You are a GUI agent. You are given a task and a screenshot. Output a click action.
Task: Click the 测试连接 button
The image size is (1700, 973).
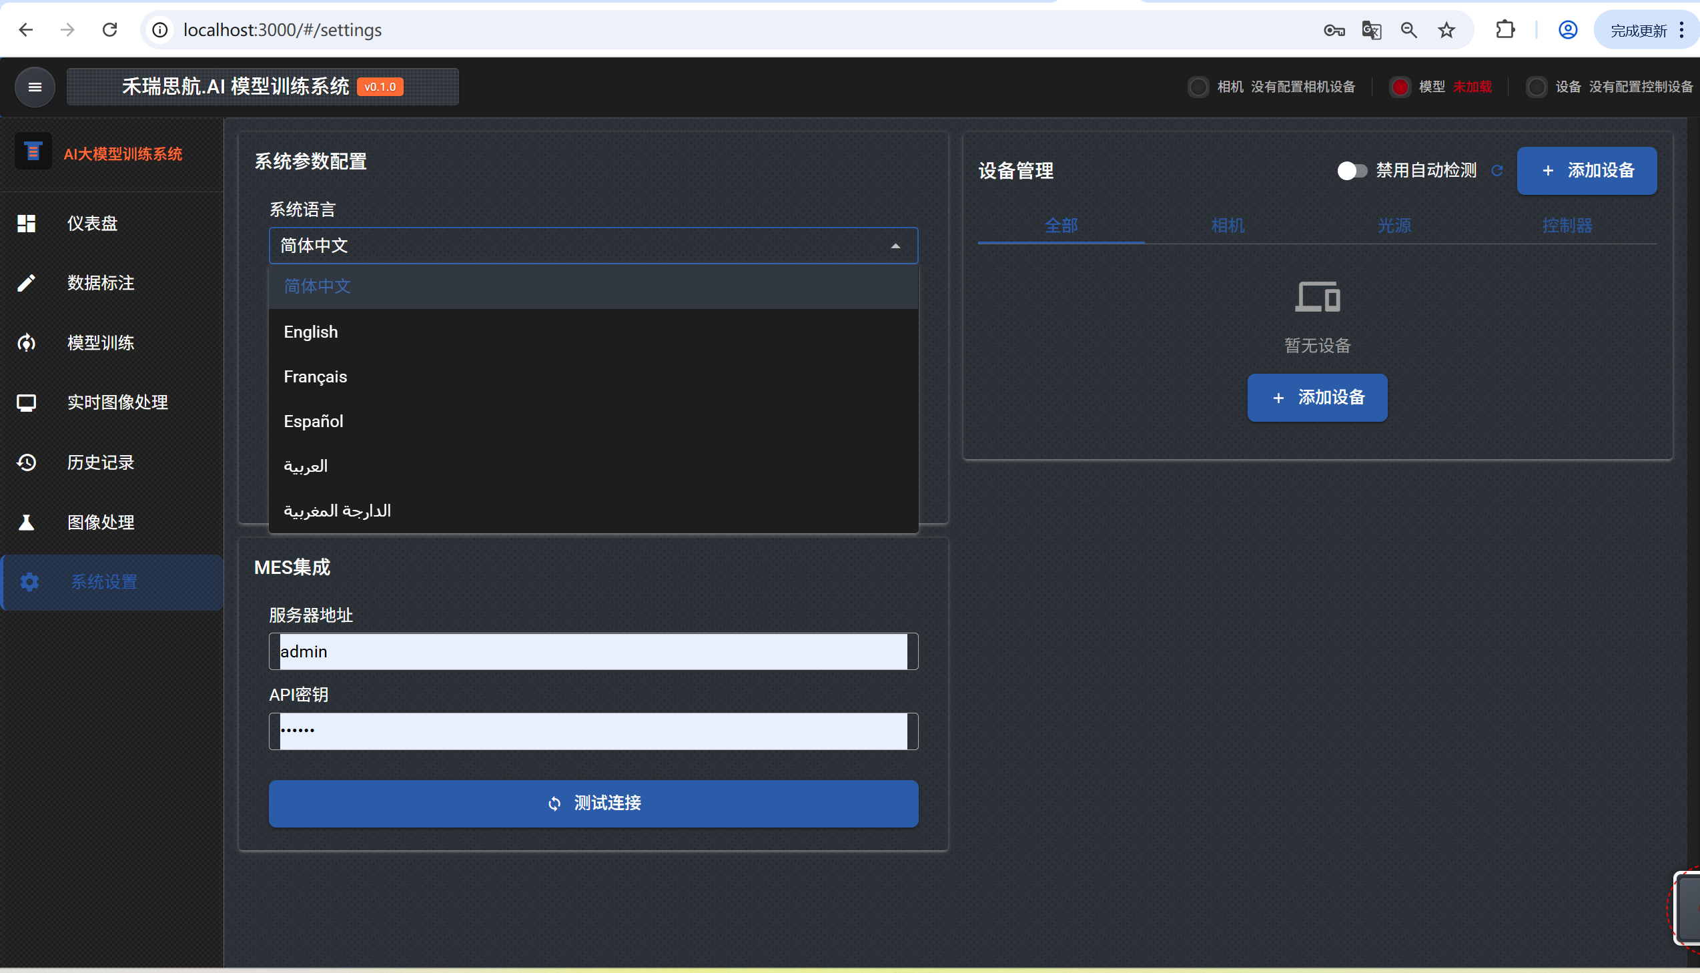pos(593,803)
